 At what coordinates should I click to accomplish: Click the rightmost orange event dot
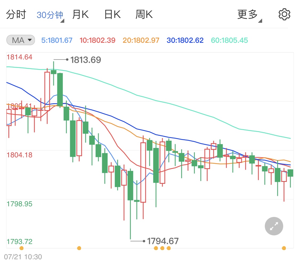click(x=284, y=248)
